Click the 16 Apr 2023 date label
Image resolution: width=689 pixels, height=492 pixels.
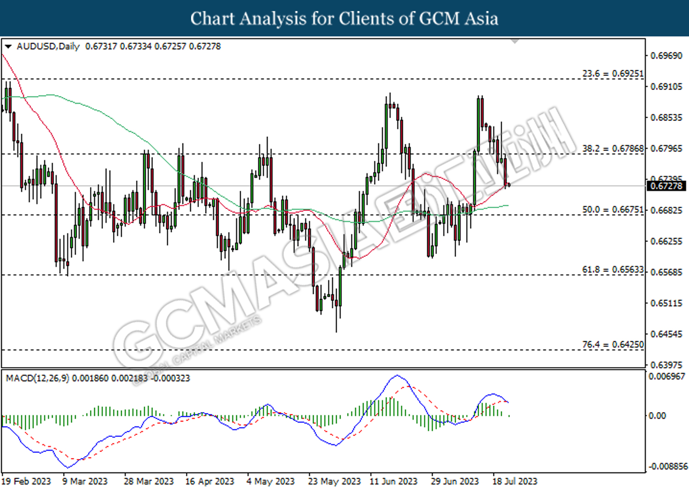(209, 481)
